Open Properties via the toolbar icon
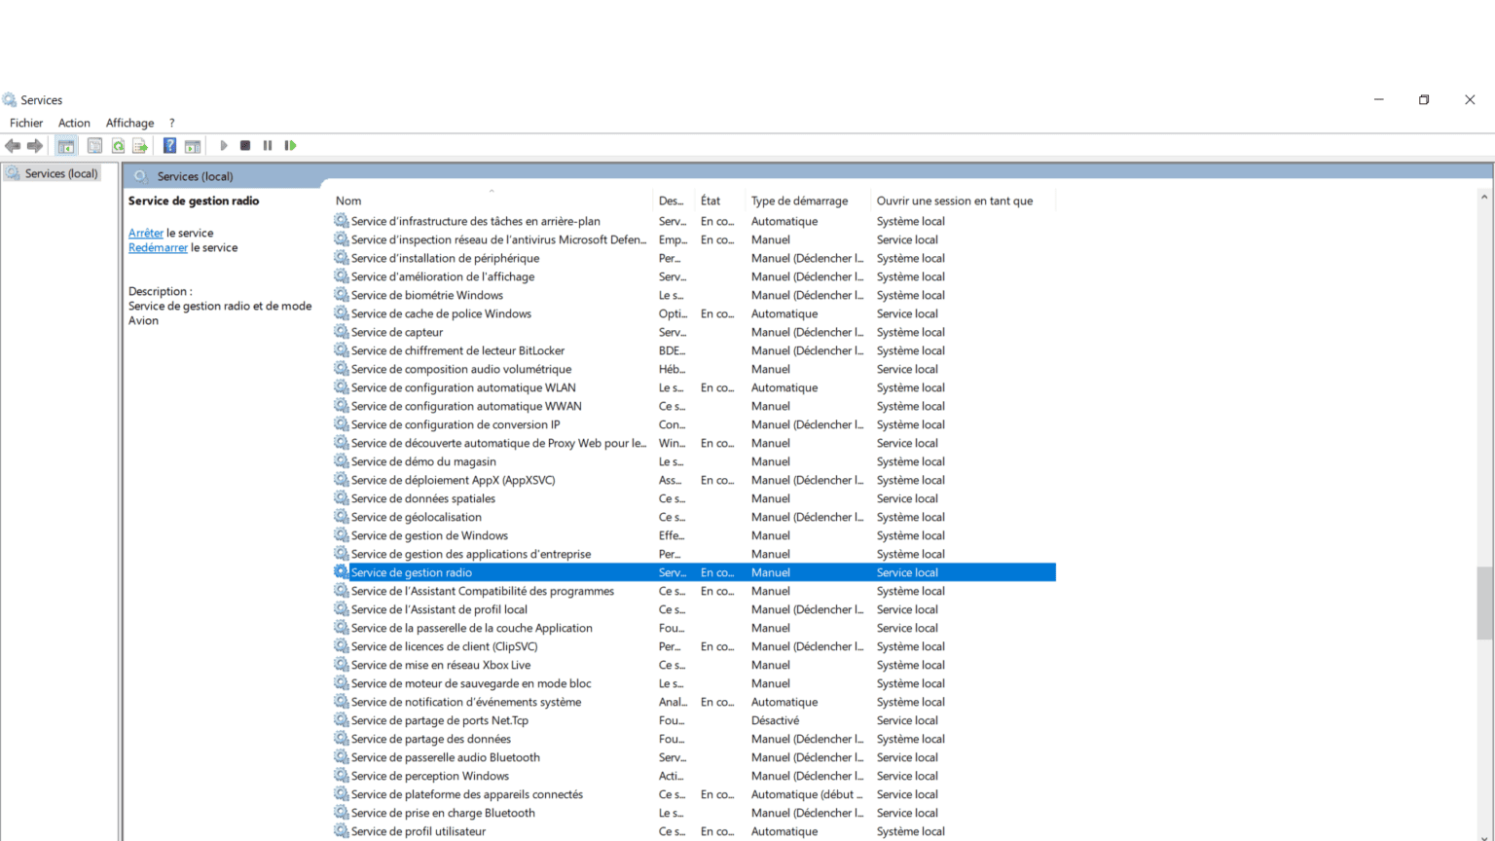The image size is (1495, 841). coord(94,146)
